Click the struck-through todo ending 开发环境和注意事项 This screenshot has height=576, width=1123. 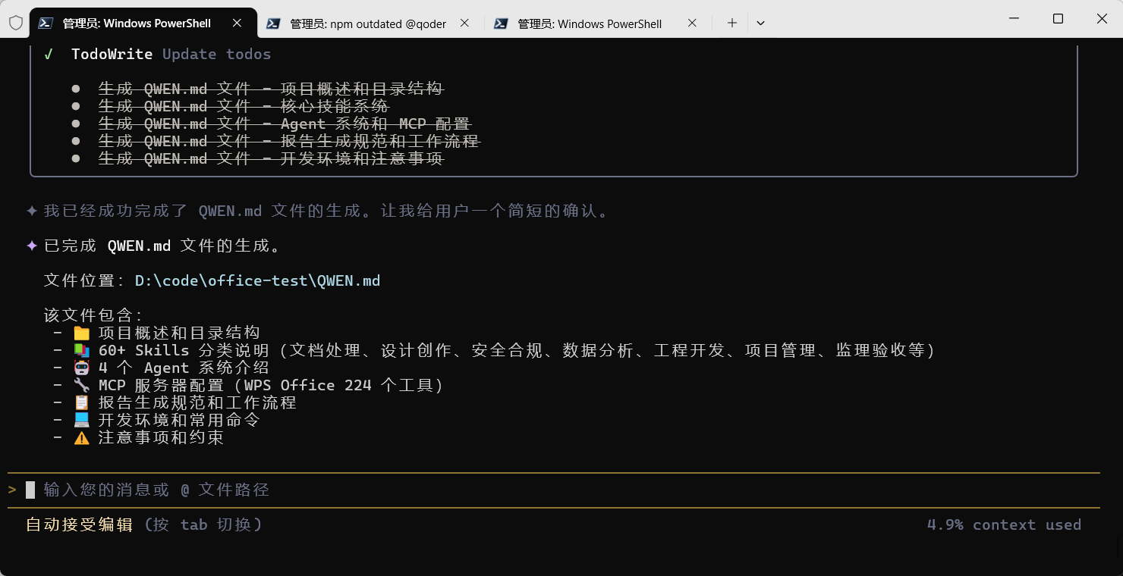pos(271,158)
